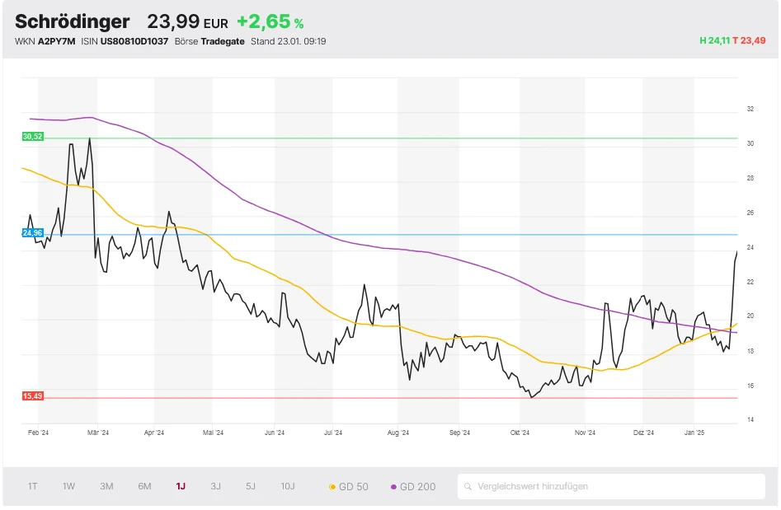Select the active 1J range tab
This screenshot has height=510, width=781.
[x=181, y=486]
